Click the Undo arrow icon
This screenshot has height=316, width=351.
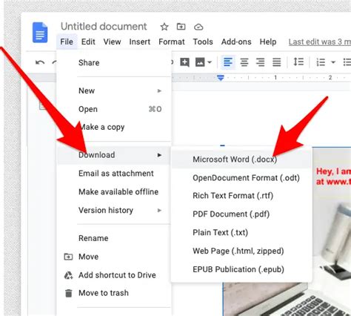click(x=40, y=62)
